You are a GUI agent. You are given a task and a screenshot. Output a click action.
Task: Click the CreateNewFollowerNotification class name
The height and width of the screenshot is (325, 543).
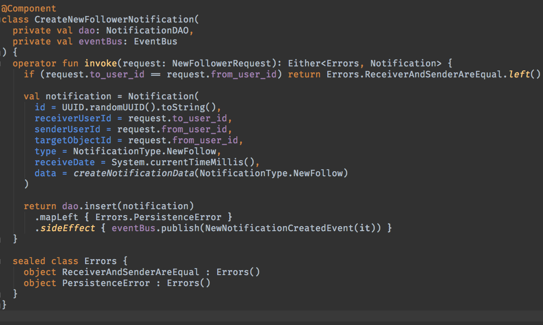114,19
